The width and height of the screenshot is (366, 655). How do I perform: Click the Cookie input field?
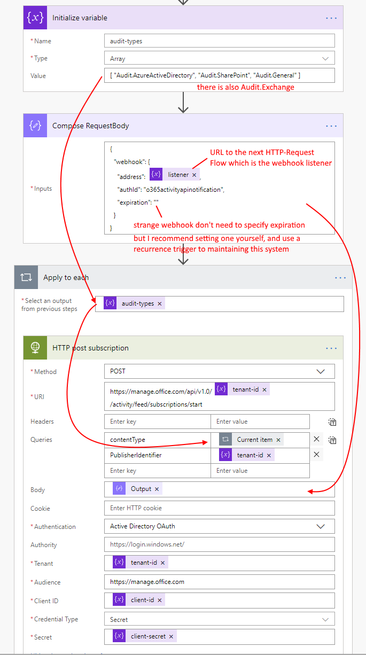coord(219,508)
